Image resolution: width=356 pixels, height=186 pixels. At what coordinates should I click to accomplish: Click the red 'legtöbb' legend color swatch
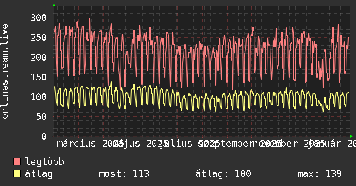coord(17,162)
